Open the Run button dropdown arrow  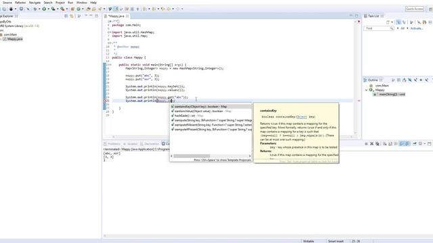click(48, 9)
